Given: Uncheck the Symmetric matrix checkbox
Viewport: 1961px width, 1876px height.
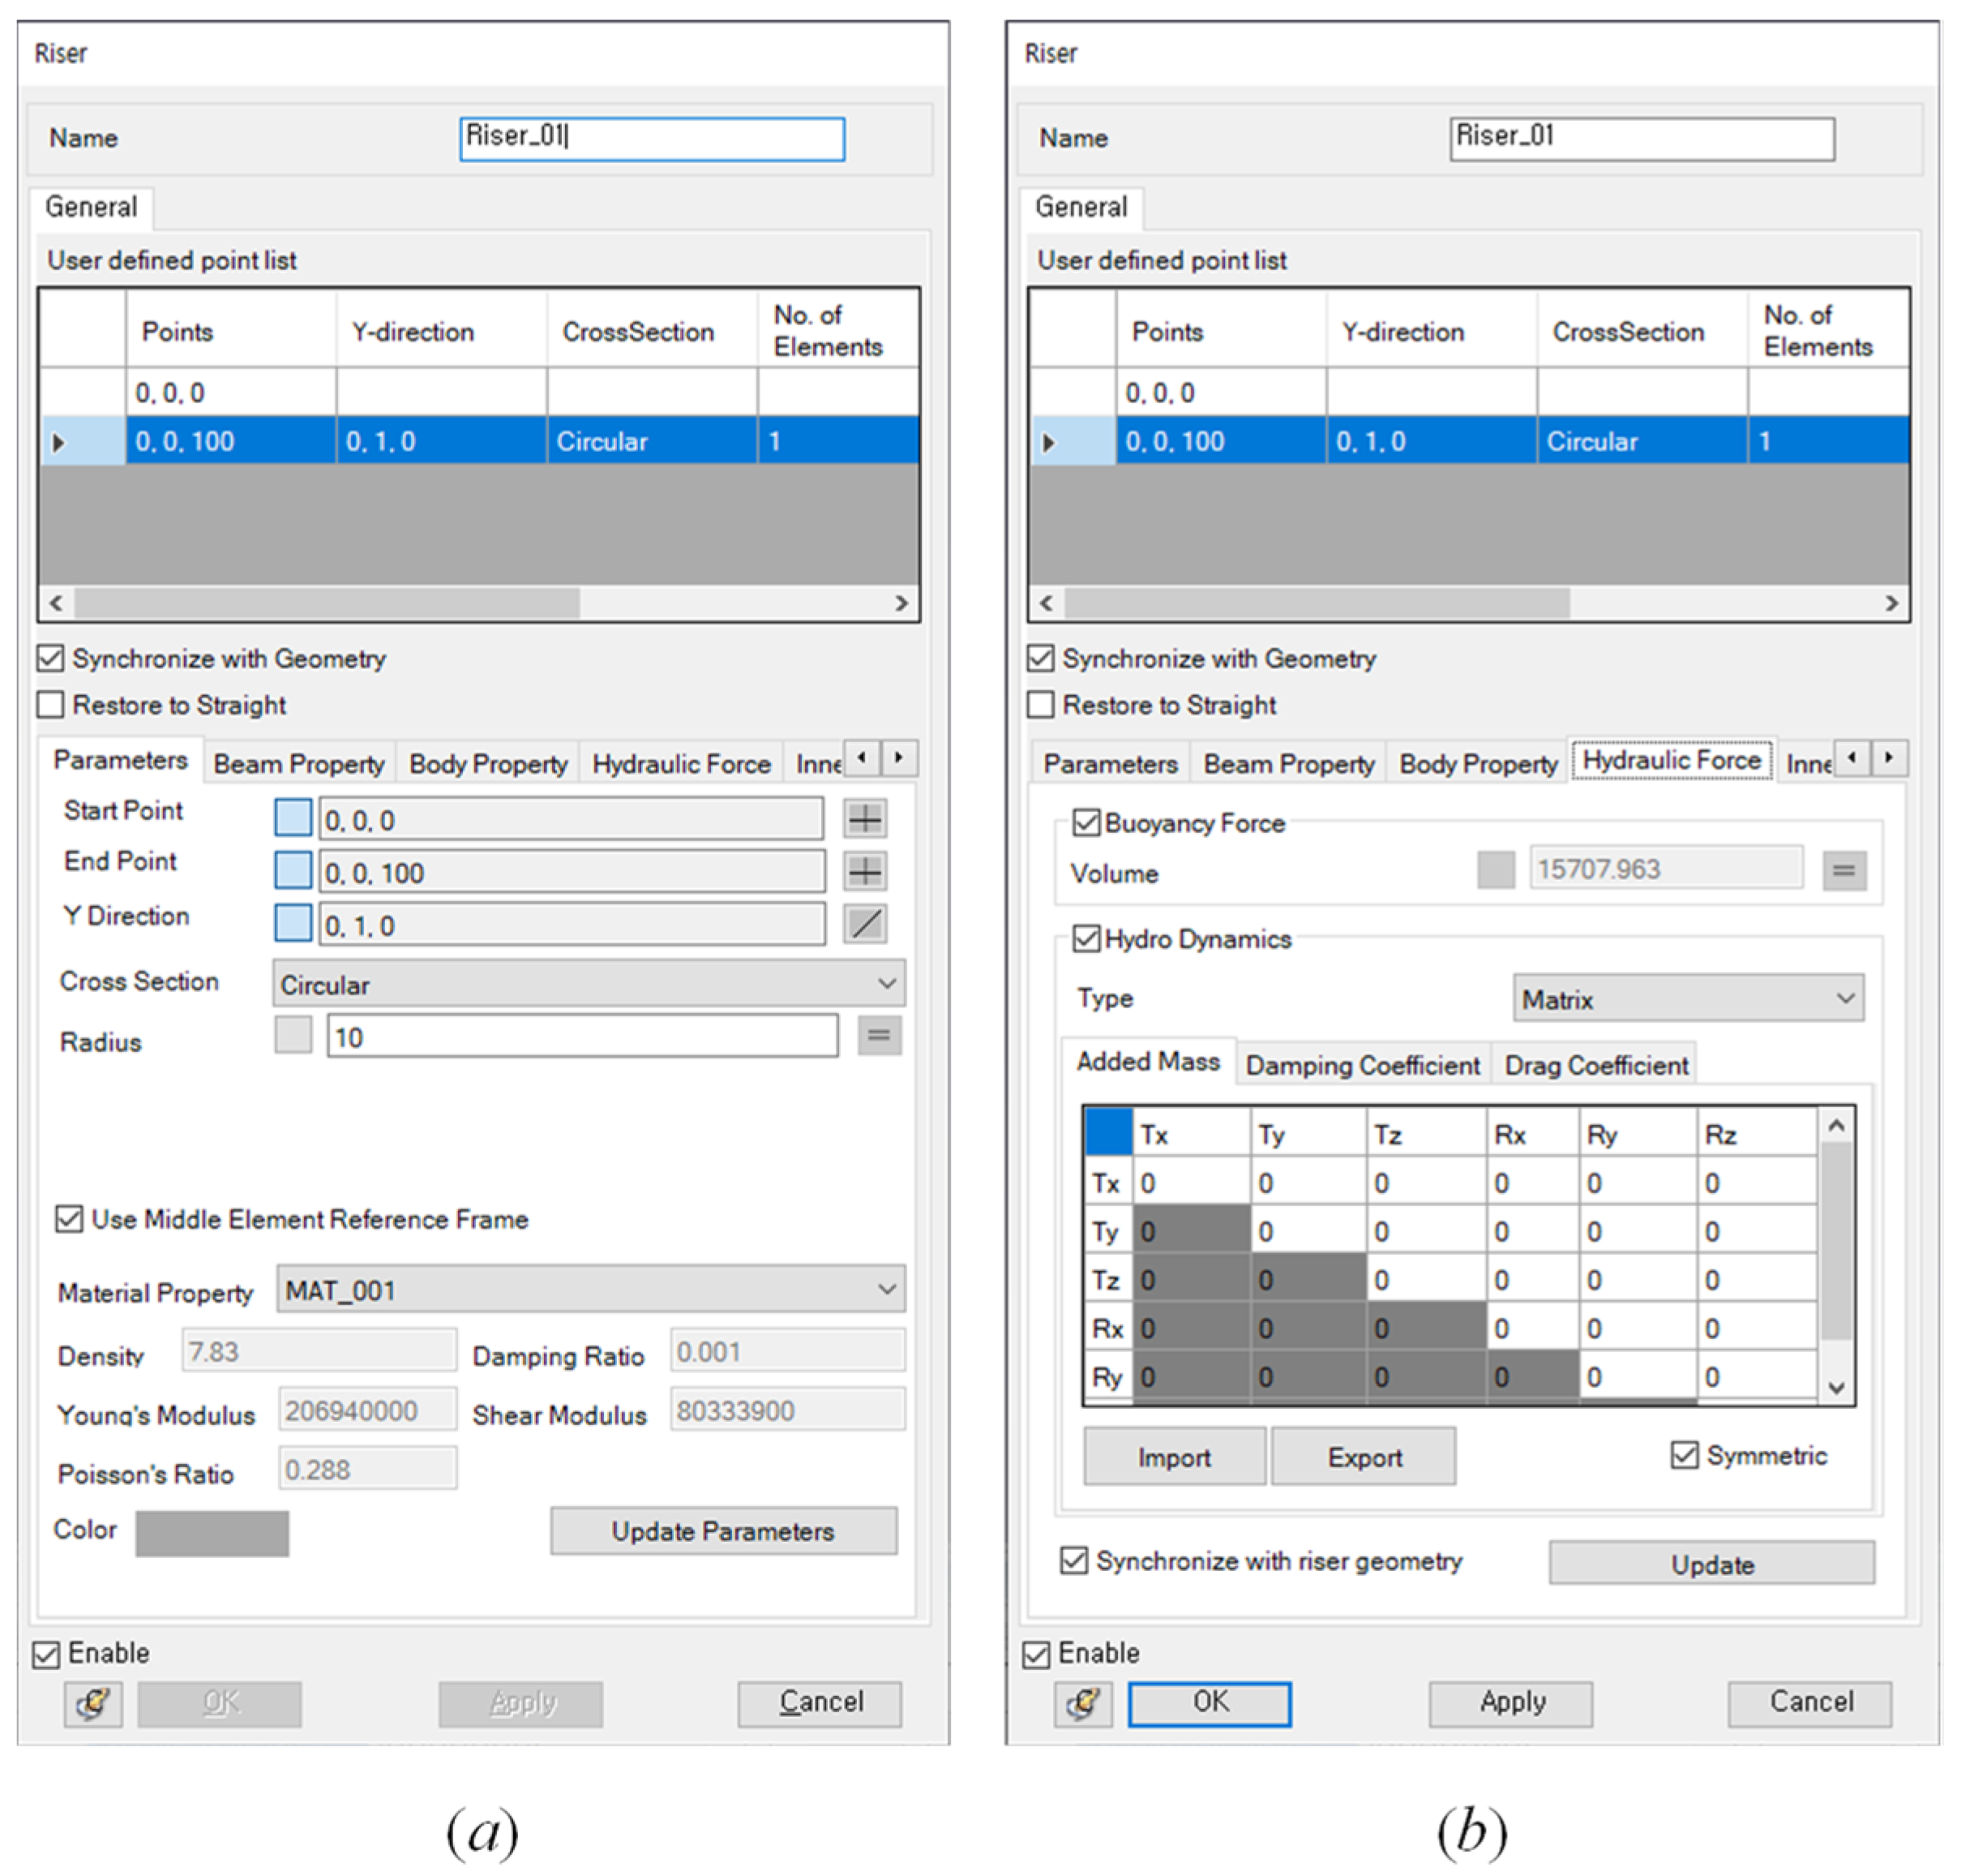Looking at the screenshot, I should [x=1684, y=1455].
